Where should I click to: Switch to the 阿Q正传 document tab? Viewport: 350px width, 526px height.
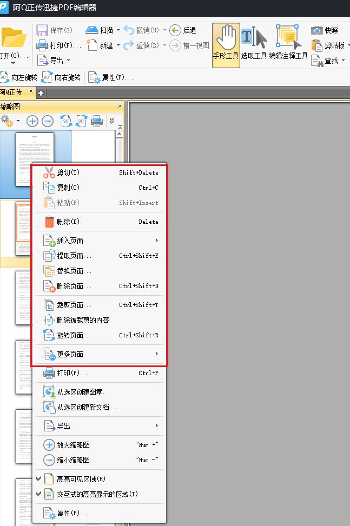pyautogui.click(x=13, y=92)
